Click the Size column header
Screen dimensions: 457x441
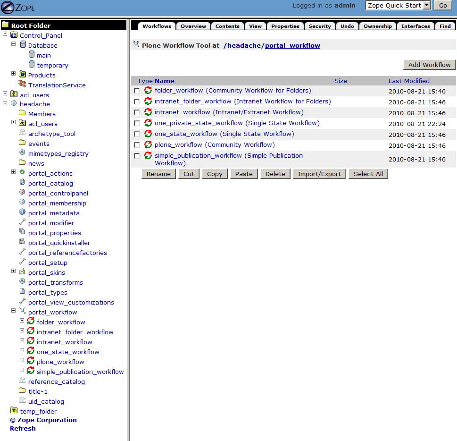point(341,81)
